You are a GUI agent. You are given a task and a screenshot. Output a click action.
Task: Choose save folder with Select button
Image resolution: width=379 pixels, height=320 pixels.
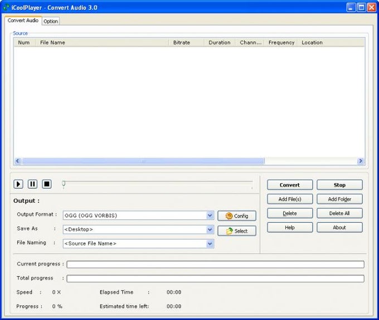(x=237, y=231)
